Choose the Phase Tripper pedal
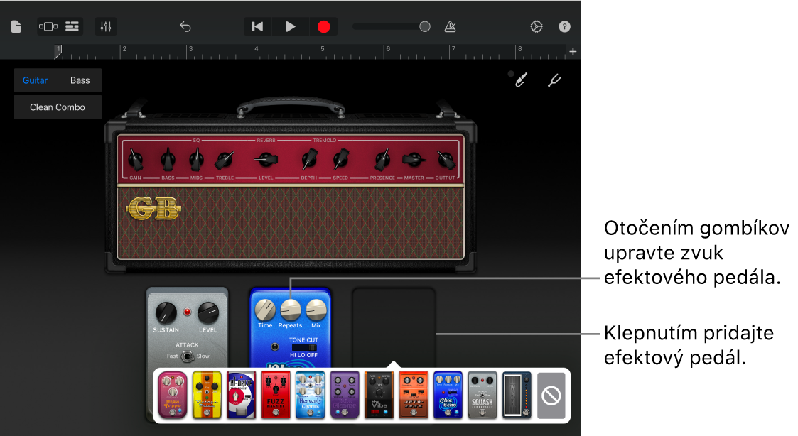The height and width of the screenshot is (436, 798). 173,396
